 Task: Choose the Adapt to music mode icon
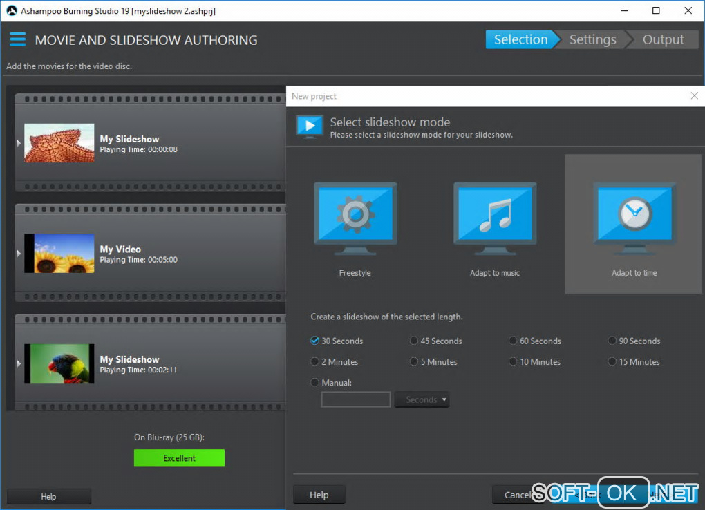point(495,219)
